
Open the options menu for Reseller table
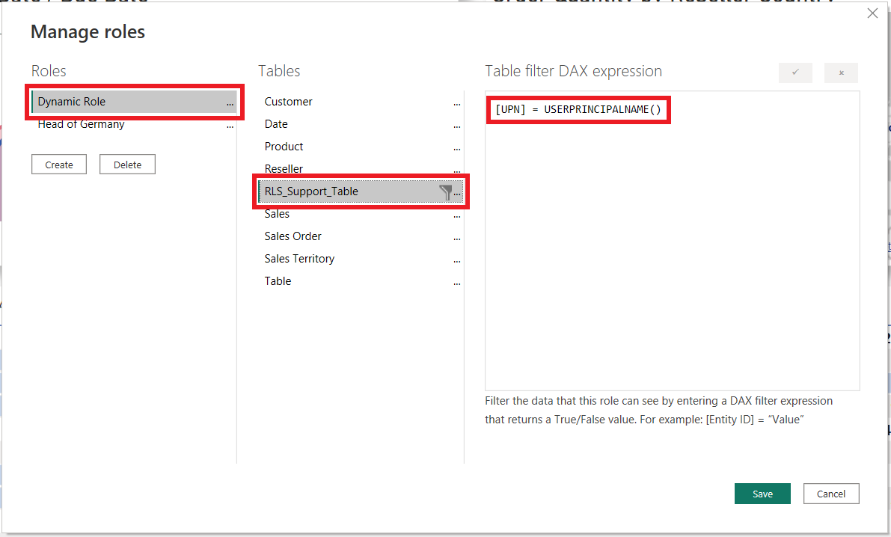(x=457, y=171)
